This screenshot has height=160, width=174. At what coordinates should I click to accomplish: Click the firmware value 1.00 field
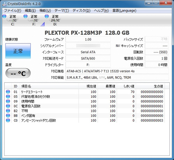(88, 39)
